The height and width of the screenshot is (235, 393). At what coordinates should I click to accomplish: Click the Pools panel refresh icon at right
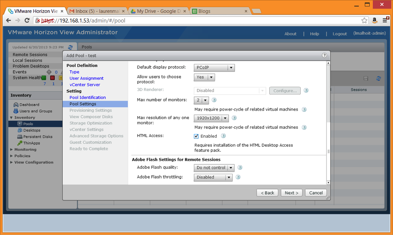pyautogui.click(x=378, y=79)
